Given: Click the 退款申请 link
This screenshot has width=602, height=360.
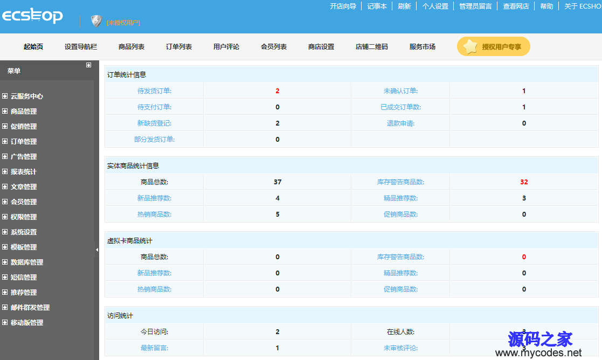Looking at the screenshot, I should tap(400, 123).
